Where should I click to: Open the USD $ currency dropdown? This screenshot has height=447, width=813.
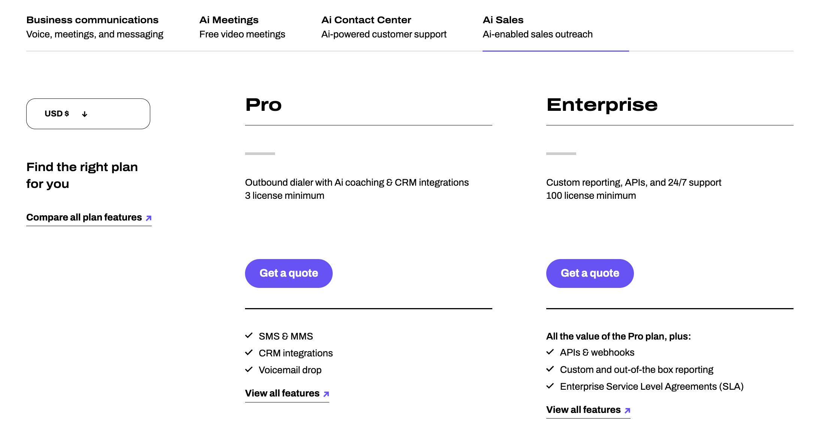88,114
